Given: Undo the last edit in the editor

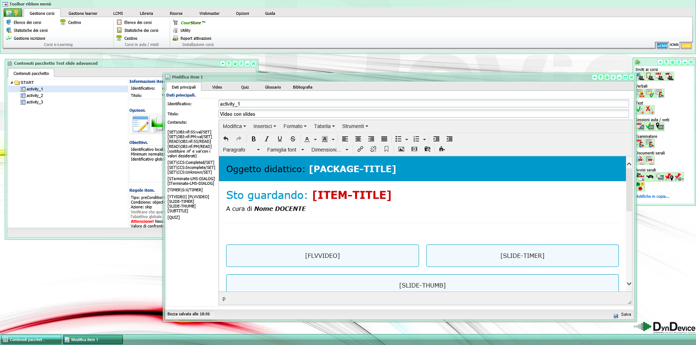Looking at the screenshot, I should [226, 139].
